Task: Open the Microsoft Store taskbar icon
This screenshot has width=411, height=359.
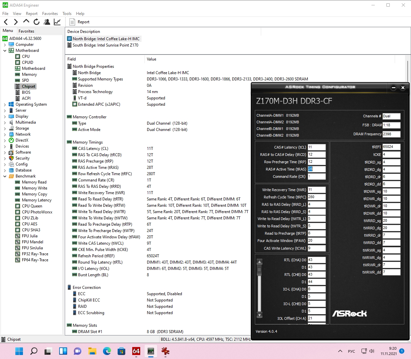Action: tap(121, 351)
